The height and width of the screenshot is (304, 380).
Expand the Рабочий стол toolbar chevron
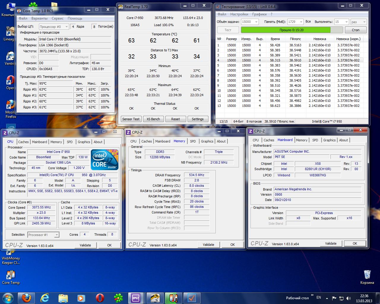click(312, 295)
